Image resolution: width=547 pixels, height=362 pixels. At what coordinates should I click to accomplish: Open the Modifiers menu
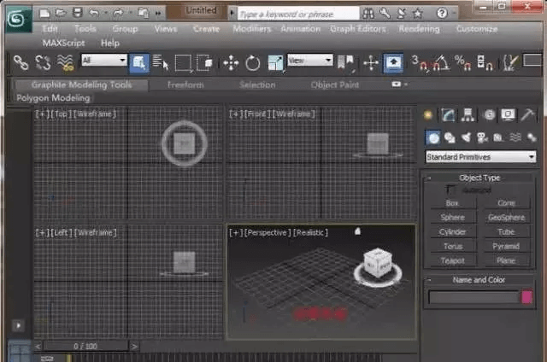point(252,29)
